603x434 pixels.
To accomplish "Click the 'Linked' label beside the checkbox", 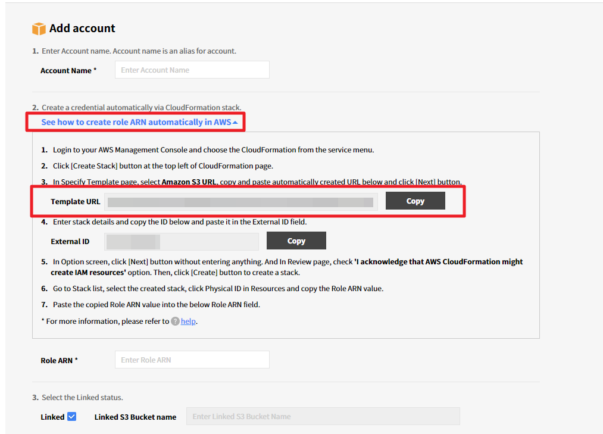I will pyautogui.click(x=52, y=417).
